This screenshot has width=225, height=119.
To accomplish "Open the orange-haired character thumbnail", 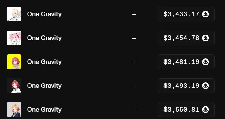I will point(14,110).
